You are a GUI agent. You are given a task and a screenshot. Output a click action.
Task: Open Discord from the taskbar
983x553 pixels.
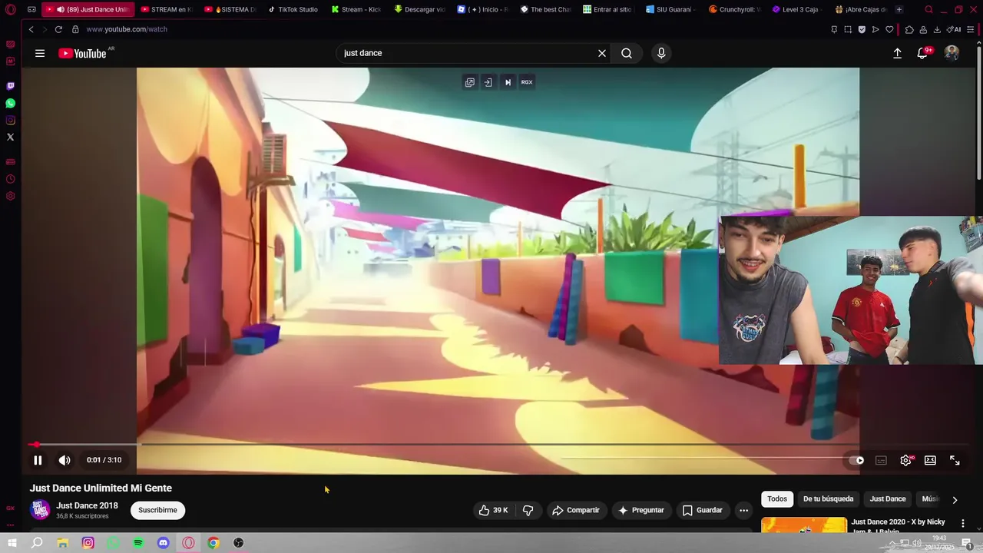click(x=163, y=543)
